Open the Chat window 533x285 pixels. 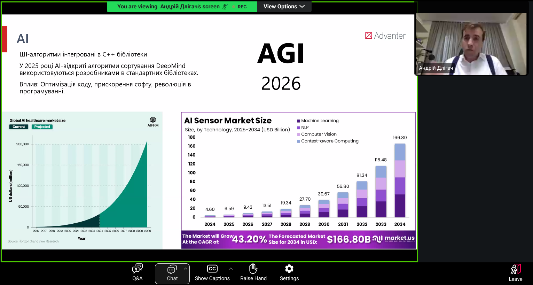click(x=172, y=273)
